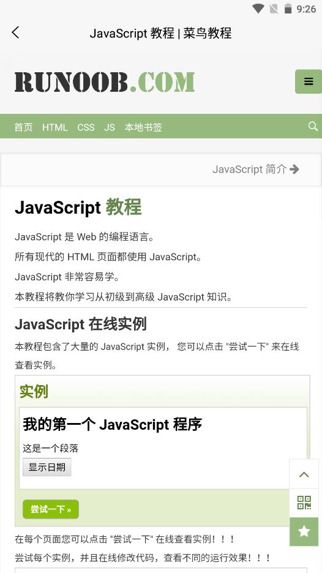Tap the no-SIM status icon
Screen dimensions: 322x573
click(x=274, y=9)
